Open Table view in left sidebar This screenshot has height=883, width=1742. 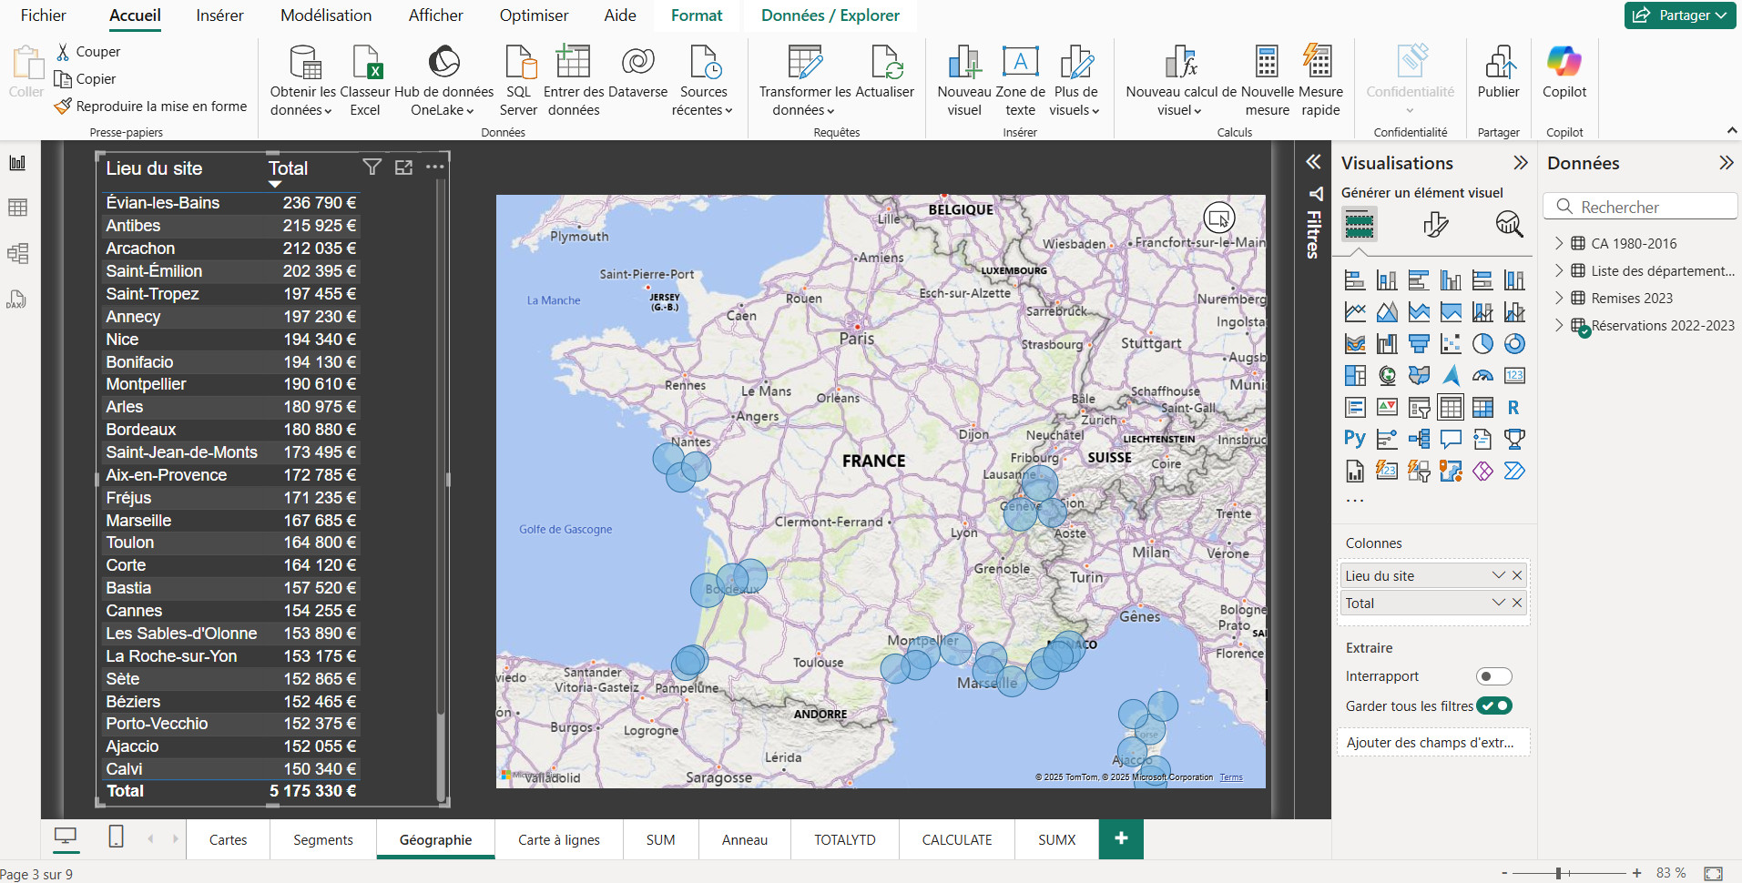pyautogui.click(x=17, y=208)
